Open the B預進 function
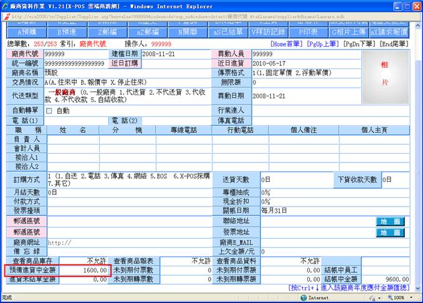The width and height of the screenshot is (423, 303). click(x=69, y=31)
